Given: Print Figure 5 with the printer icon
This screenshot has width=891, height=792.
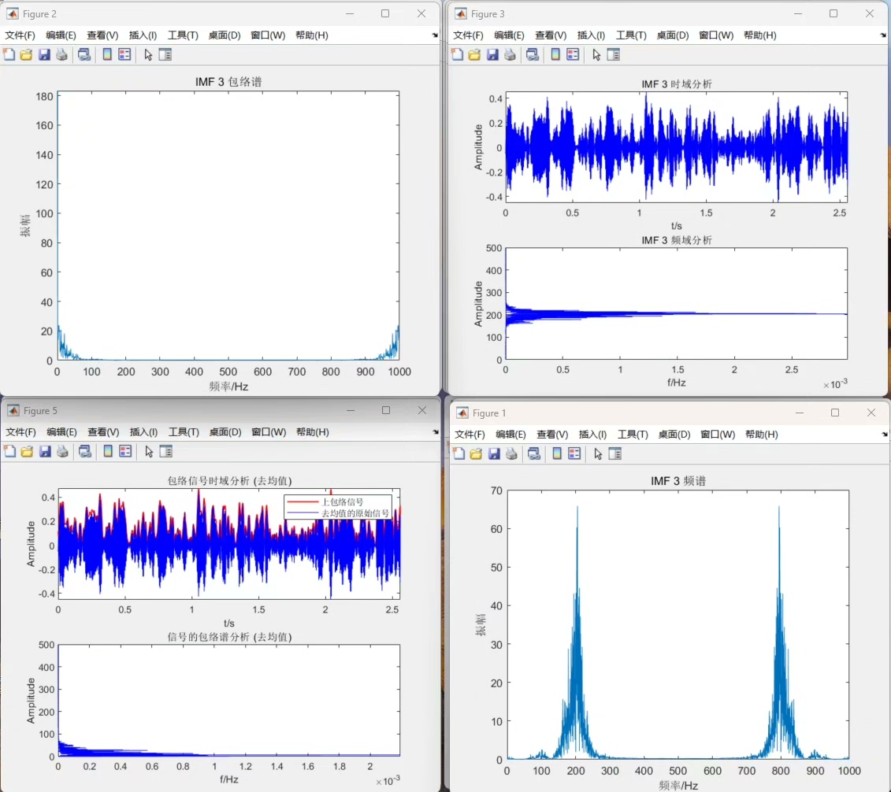Looking at the screenshot, I should (x=62, y=451).
